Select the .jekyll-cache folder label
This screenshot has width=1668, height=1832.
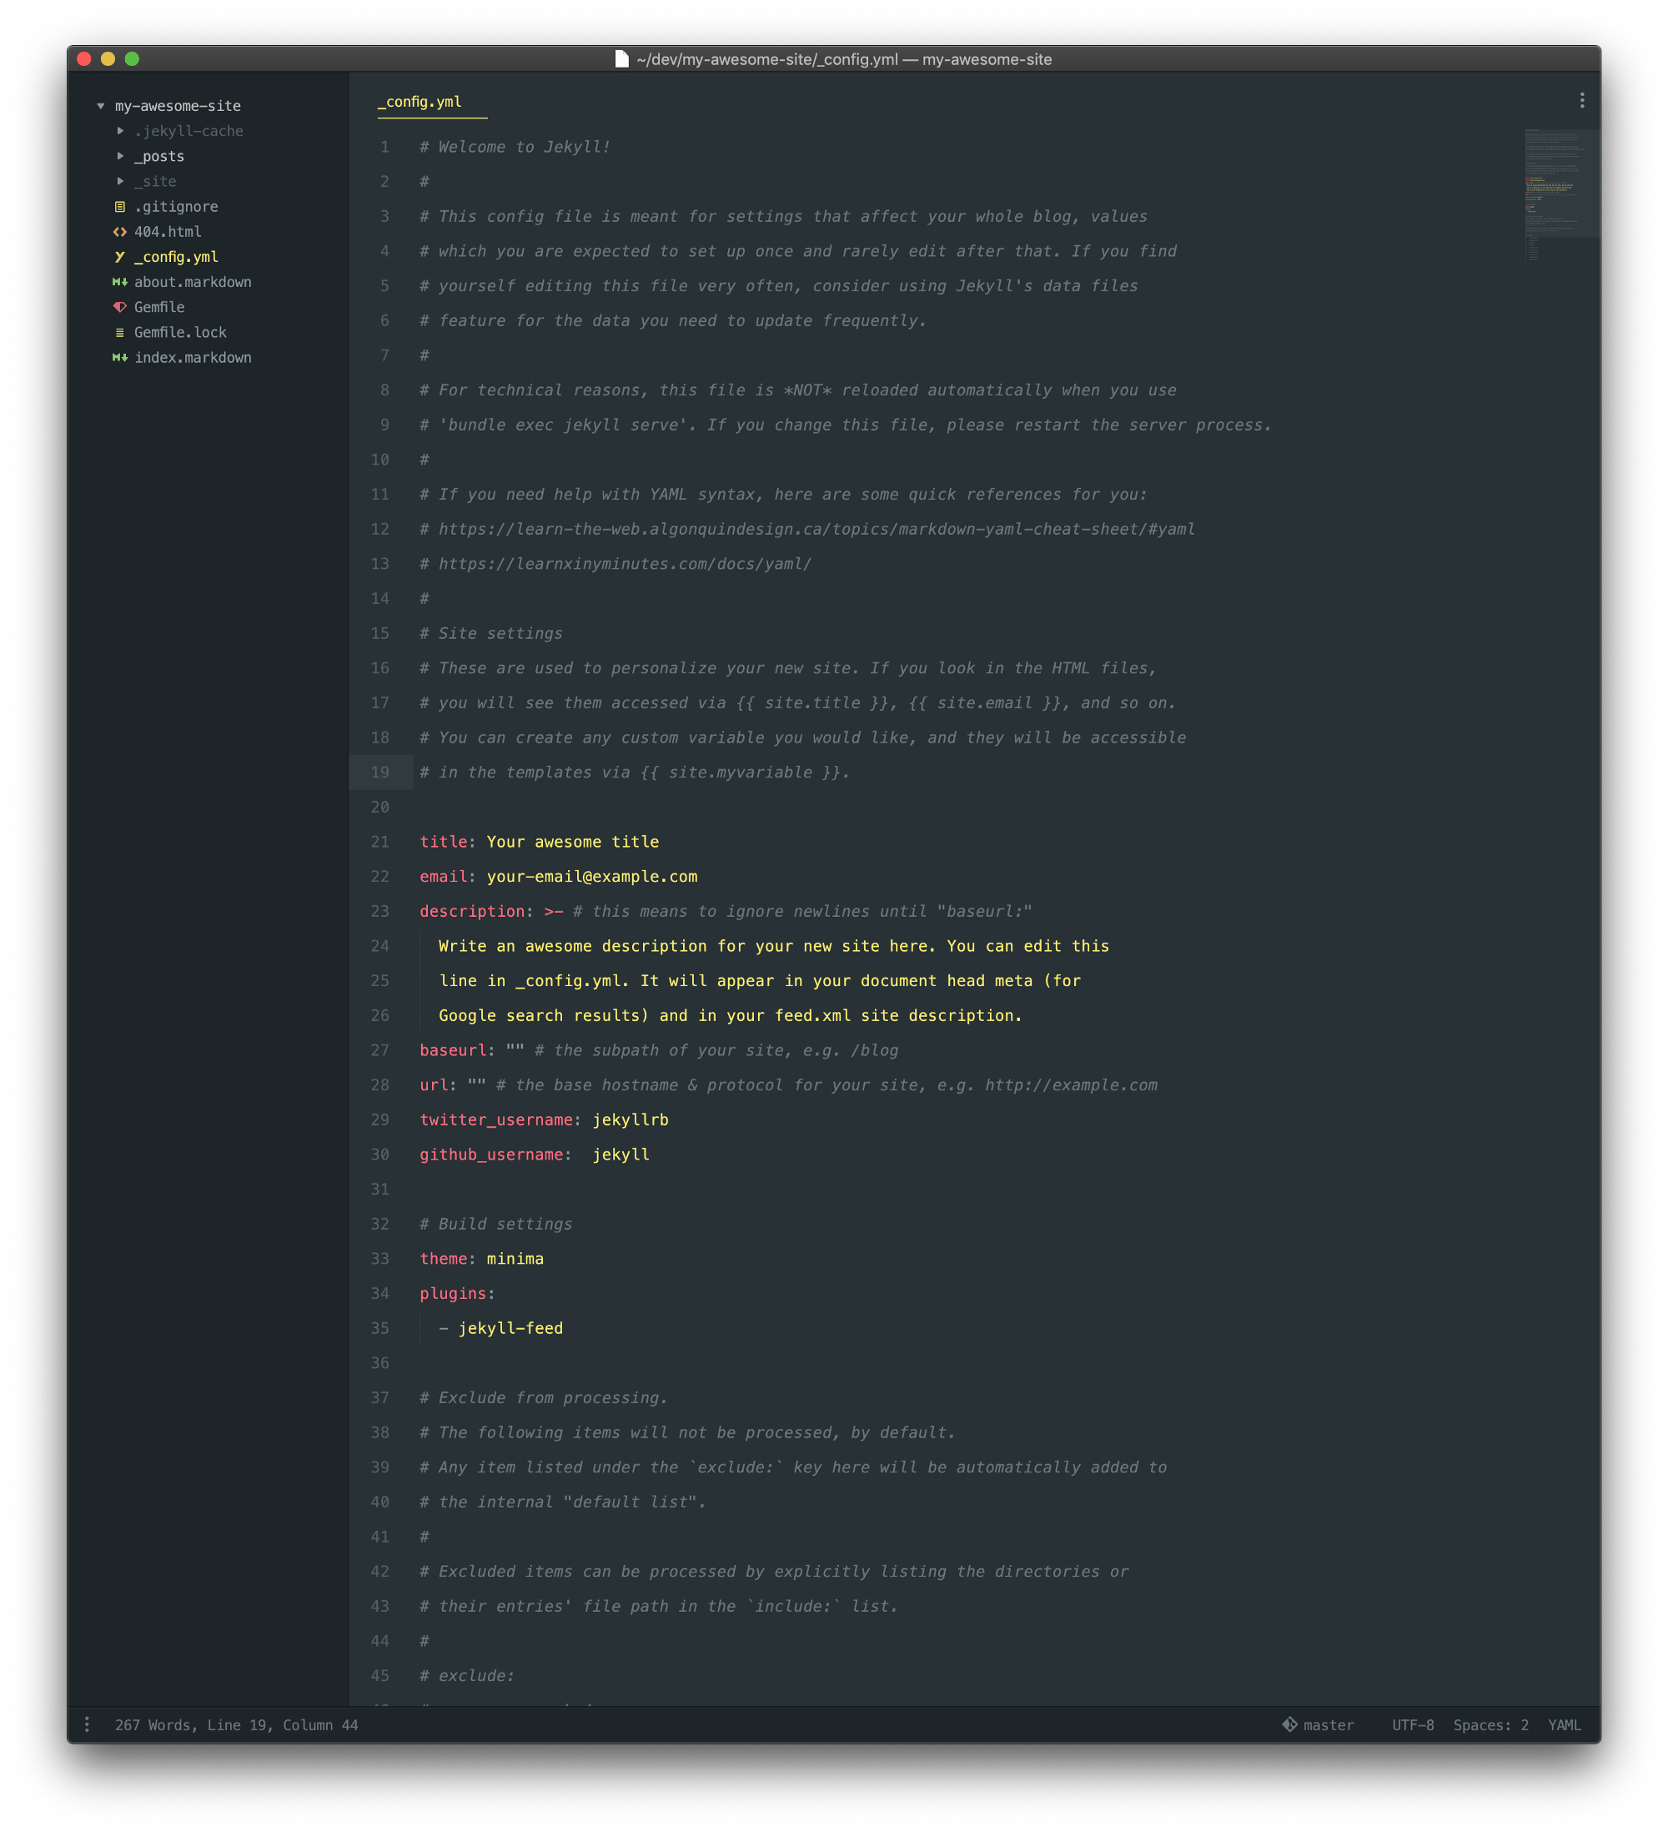[189, 131]
